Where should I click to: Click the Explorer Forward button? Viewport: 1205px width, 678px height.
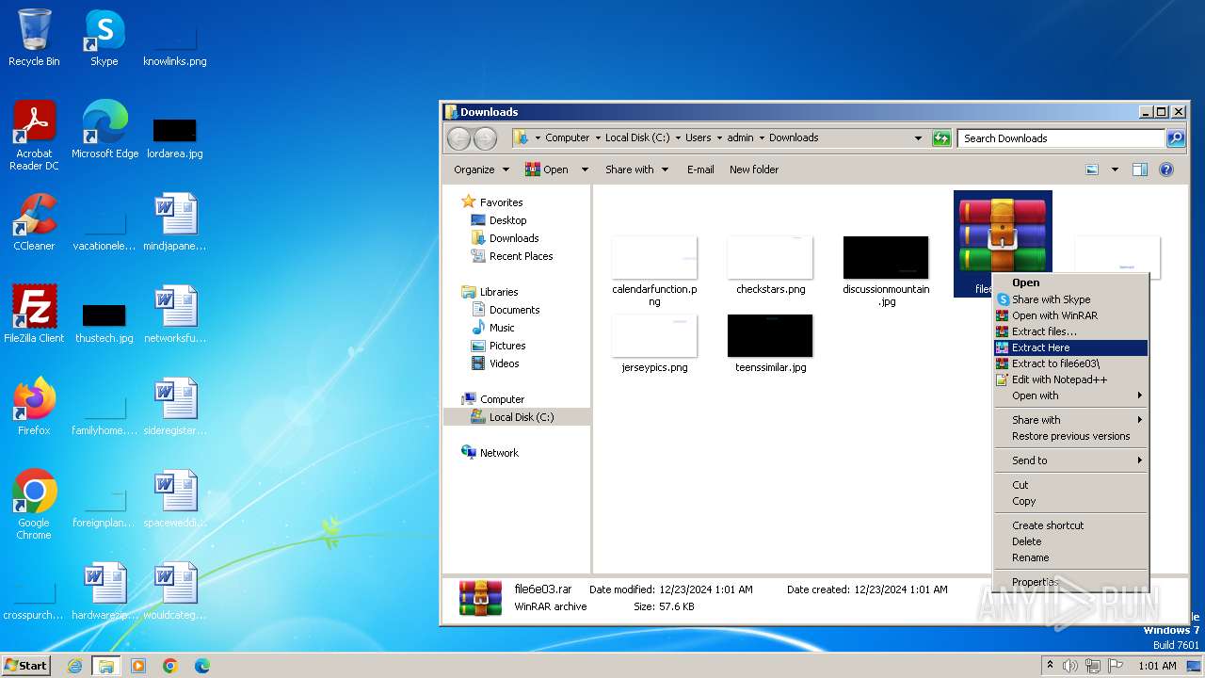click(x=485, y=138)
